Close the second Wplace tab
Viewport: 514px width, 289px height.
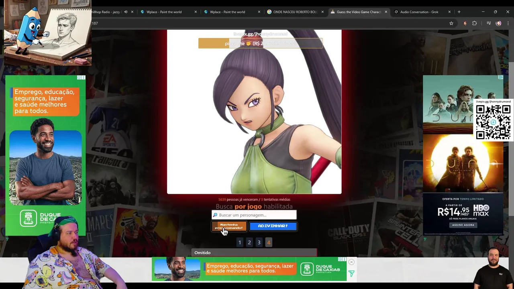click(259, 12)
